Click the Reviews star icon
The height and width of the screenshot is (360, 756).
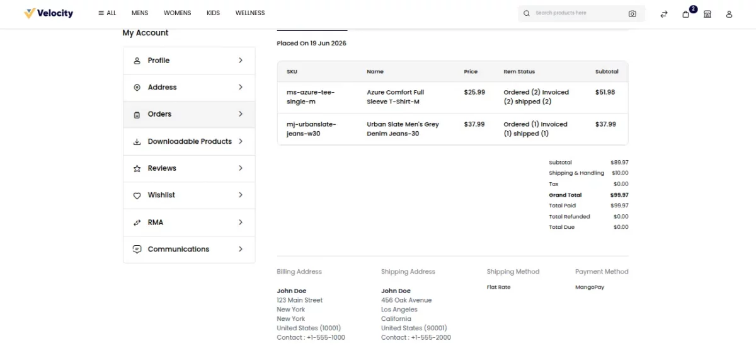(x=137, y=169)
